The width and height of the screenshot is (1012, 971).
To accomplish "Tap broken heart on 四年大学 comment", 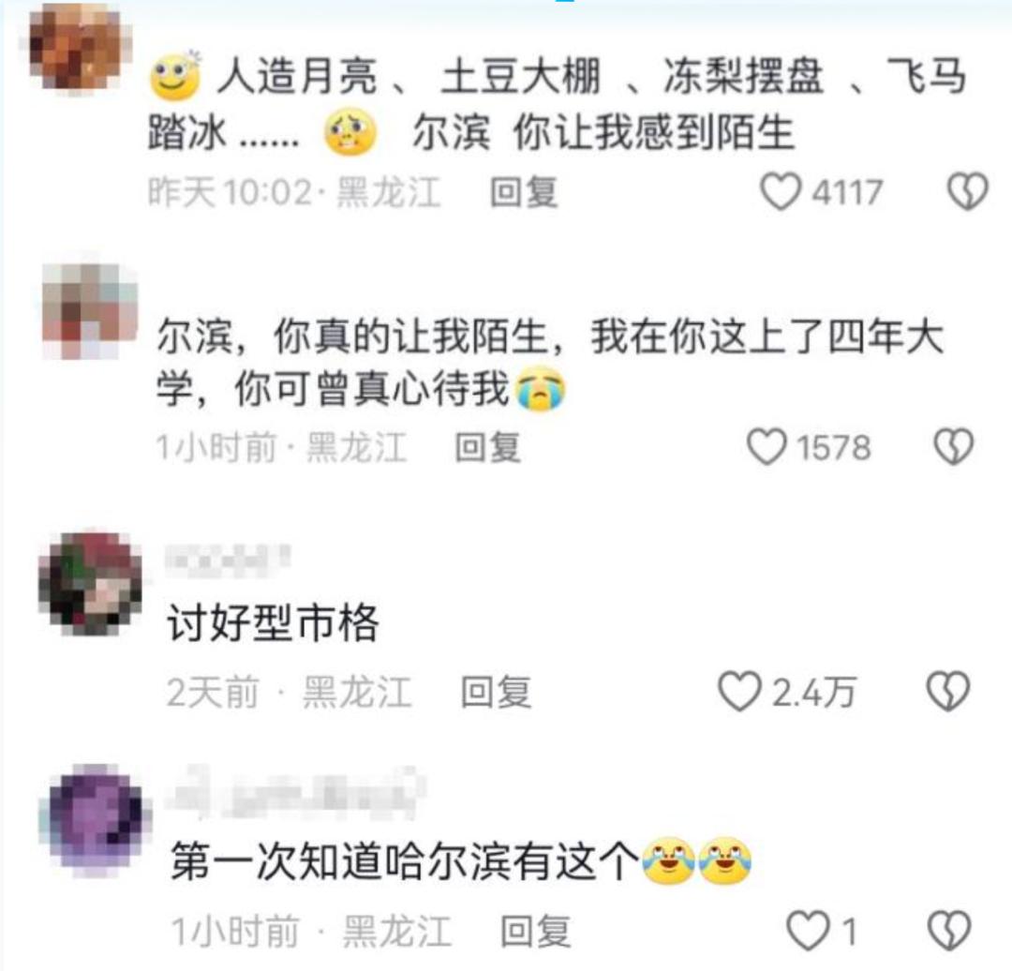I will (955, 447).
